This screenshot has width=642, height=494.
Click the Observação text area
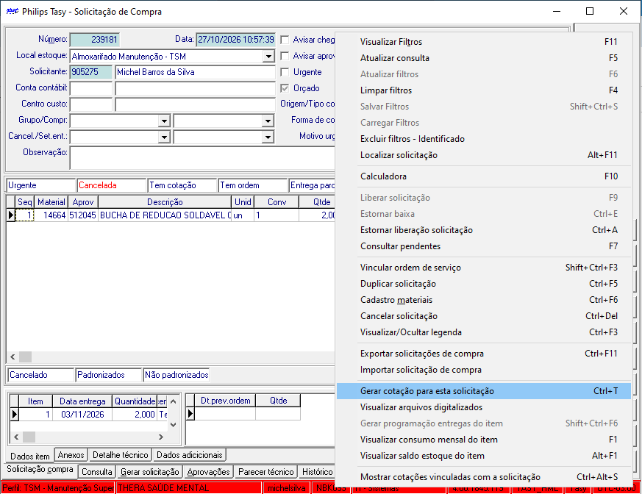tap(203, 157)
